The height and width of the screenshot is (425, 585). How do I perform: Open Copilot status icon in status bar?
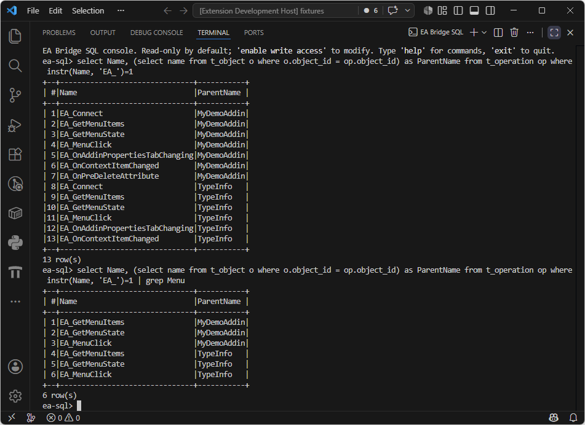554,418
